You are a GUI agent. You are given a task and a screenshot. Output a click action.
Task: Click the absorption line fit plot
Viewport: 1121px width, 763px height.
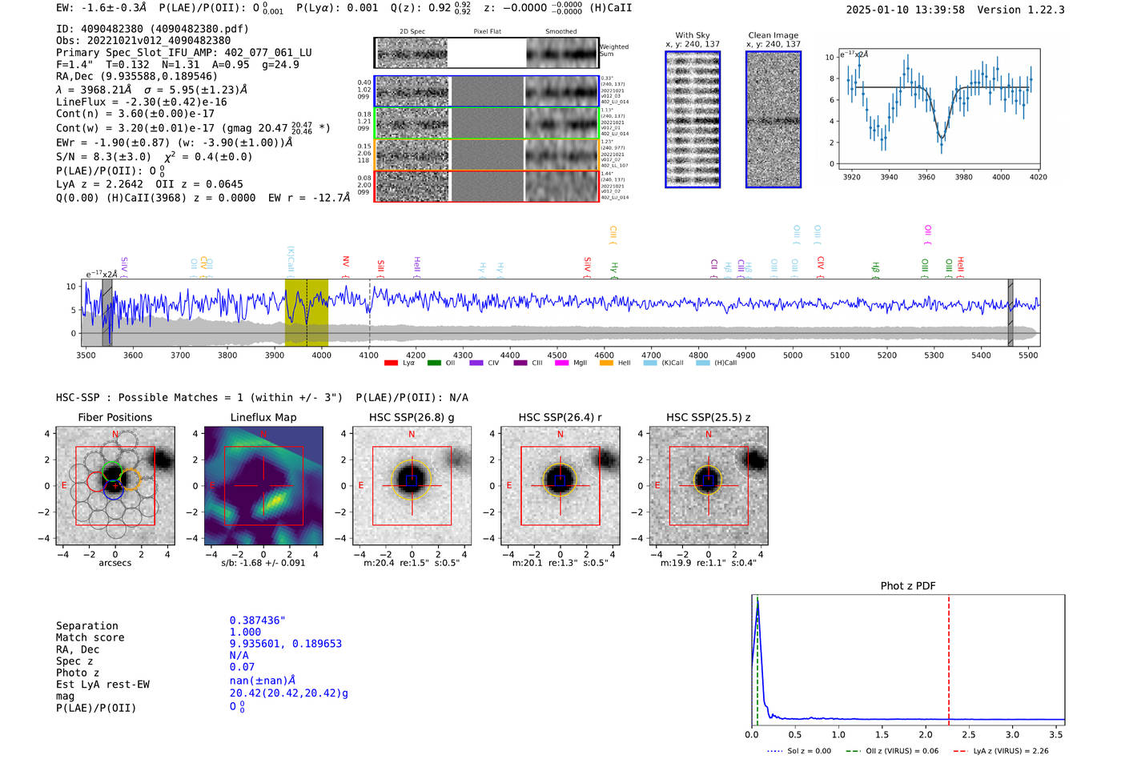(x=940, y=110)
